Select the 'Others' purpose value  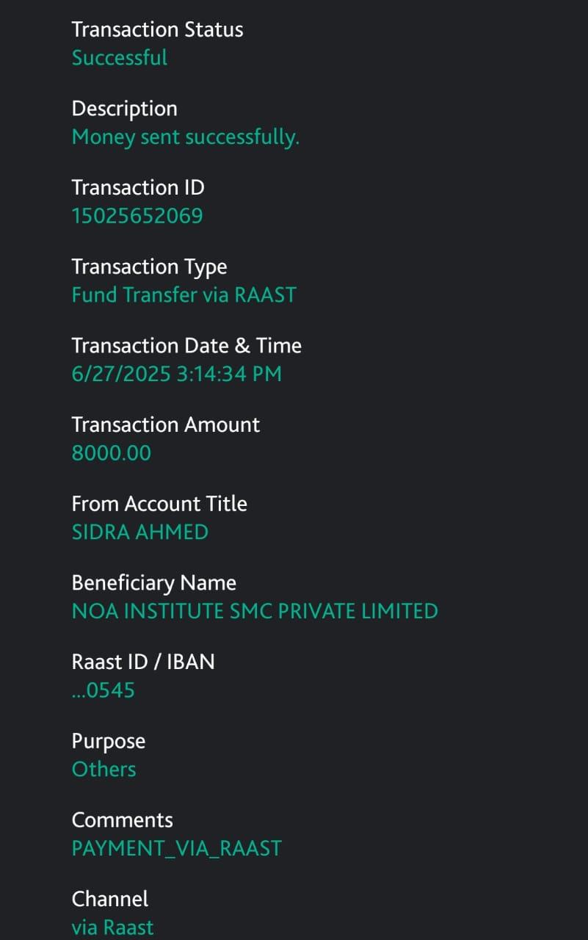coord(104,770)
